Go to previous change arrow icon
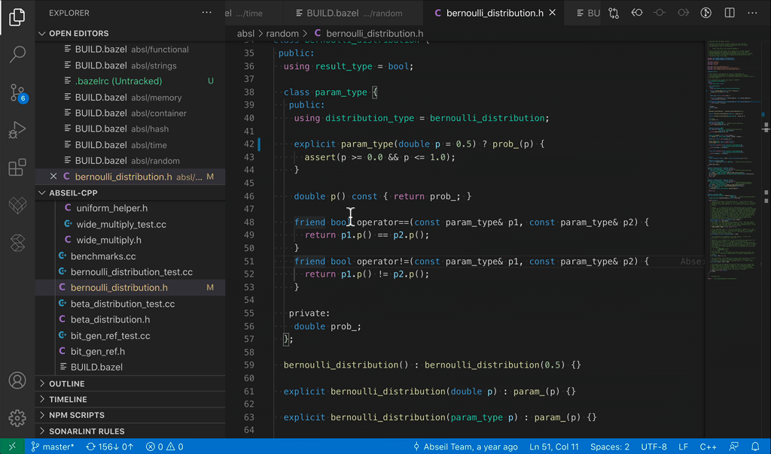 pos(637,14)
